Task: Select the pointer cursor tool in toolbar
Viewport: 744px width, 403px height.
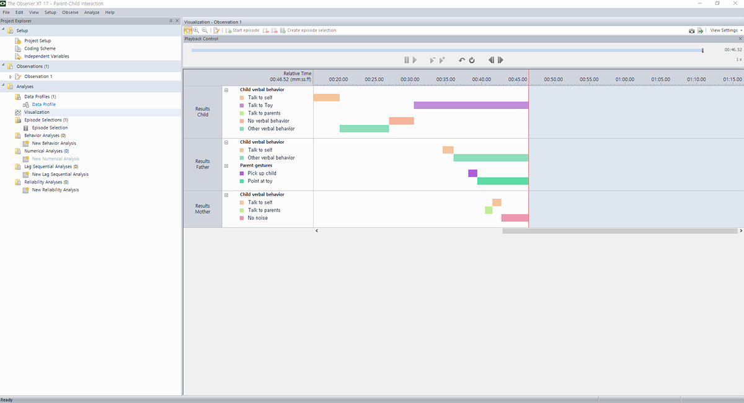Action: tap(188, 30)
